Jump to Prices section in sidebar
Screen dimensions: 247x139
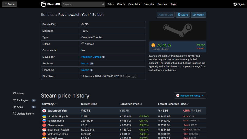[x=19, y=94]
